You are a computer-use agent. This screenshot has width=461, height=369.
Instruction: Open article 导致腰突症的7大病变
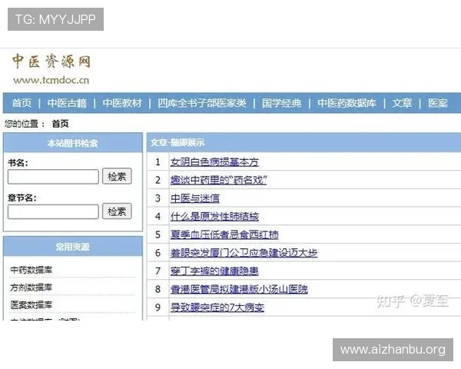217,307
